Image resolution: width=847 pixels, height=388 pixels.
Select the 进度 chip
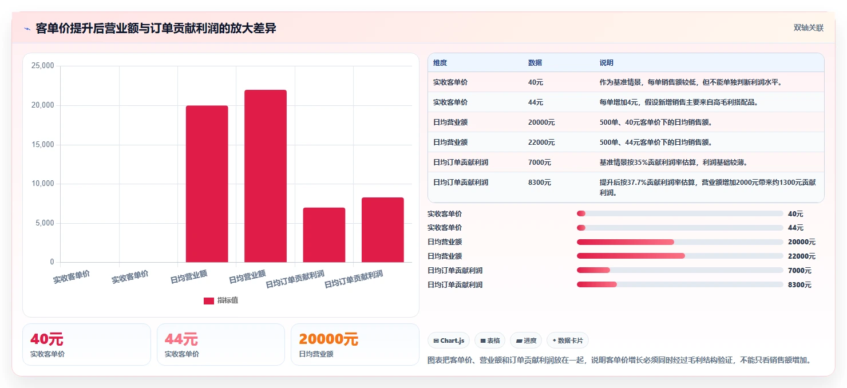(x=526, y=341)
